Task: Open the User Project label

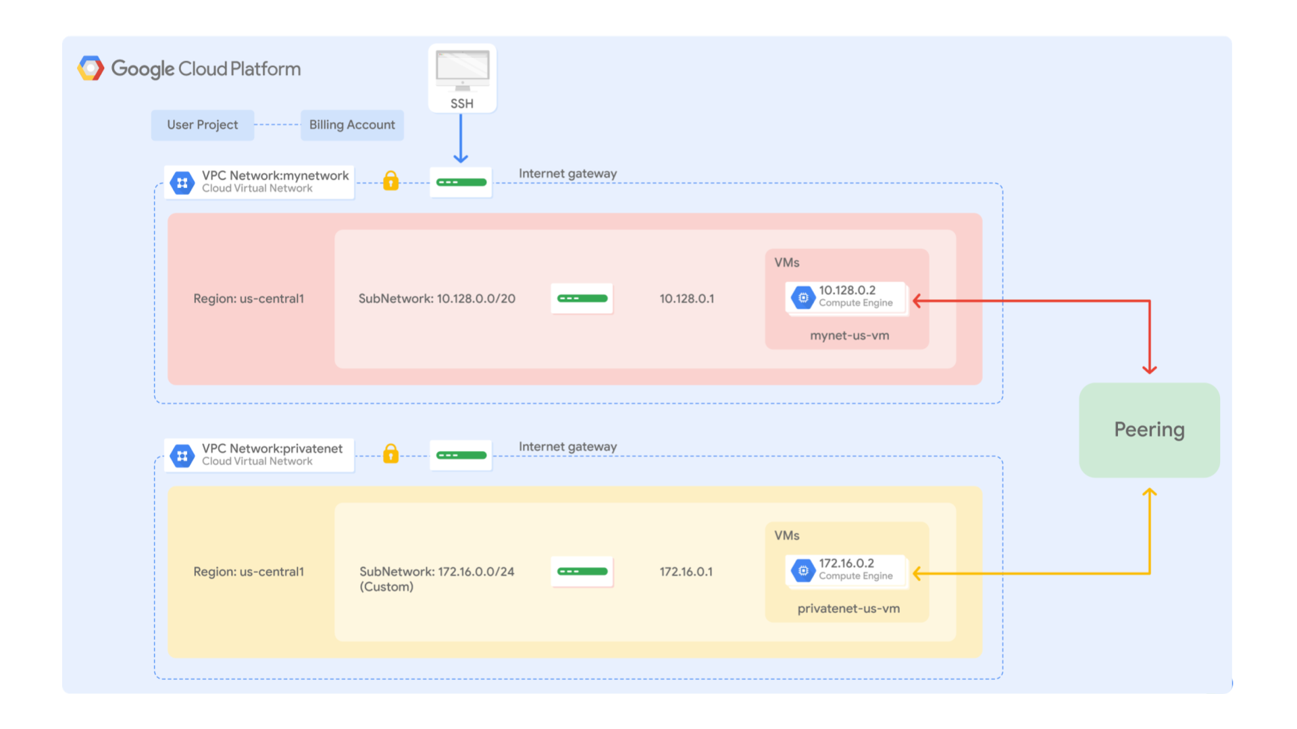Action: coord(202,125)
